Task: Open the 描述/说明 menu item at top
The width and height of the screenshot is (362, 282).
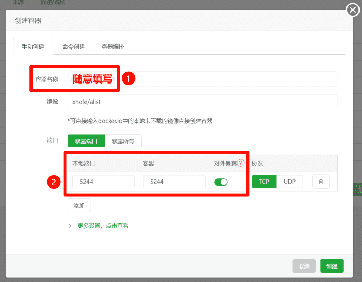Action: pos(53,2)
